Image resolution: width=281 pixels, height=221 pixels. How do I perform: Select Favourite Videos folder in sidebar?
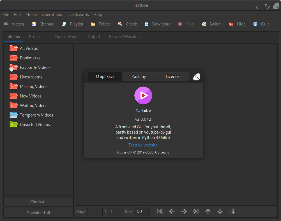(35, 68)
